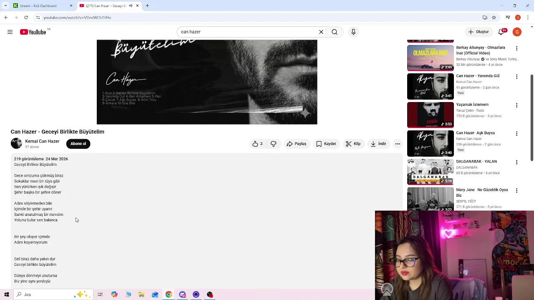Open options for Can Hazer - Yanımda Gül

tap(516, 77)
